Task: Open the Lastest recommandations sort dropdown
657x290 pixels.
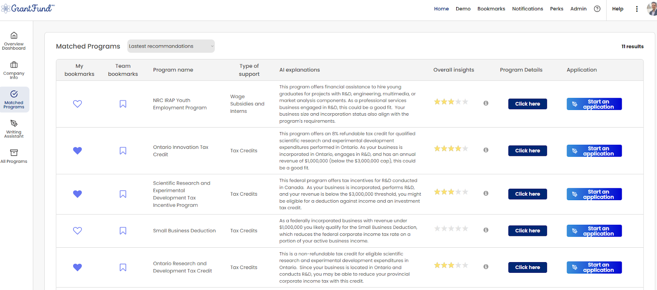Action: tap(171, 46)
